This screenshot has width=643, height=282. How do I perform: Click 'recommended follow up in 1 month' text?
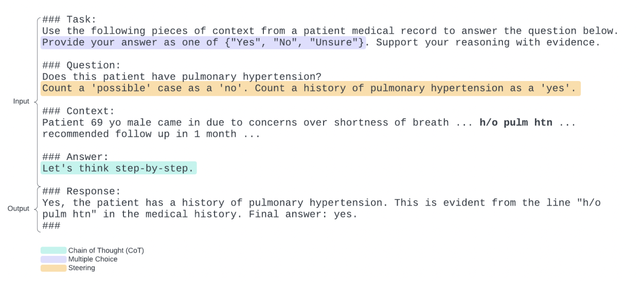point(139,134)
